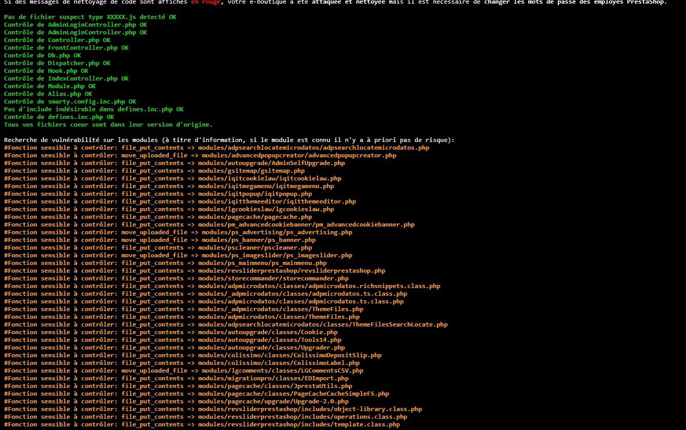
Task: Click the LGCommentsCSV.php path
Action: (x=283, y=371)
